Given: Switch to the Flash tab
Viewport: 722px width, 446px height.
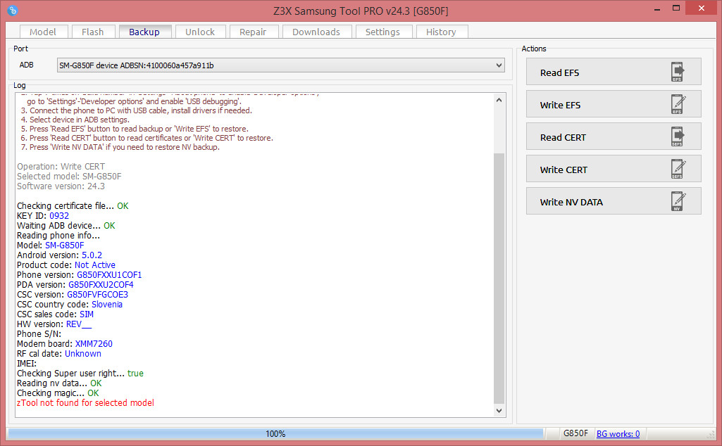Looking at the screenshot, I should (x=92, y=32).
